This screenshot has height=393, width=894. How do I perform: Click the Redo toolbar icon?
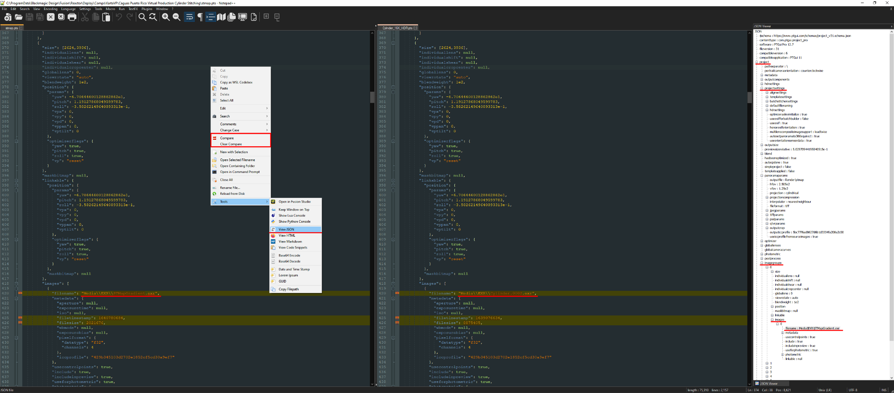pyautogui.click(x=129, y=17)
